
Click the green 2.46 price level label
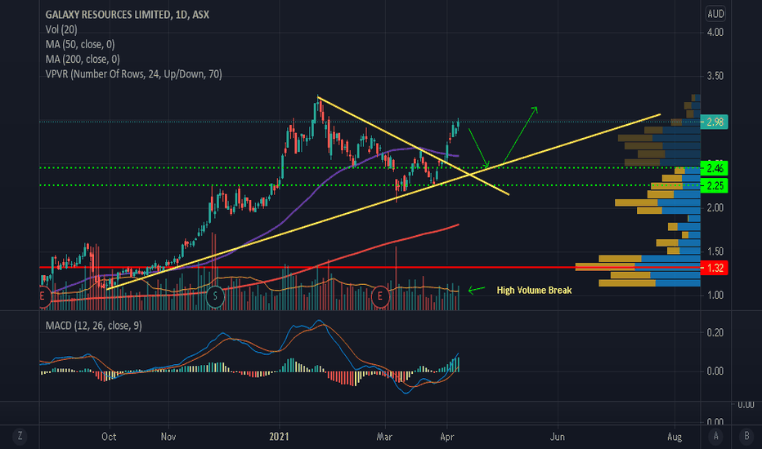coord(715,168)
